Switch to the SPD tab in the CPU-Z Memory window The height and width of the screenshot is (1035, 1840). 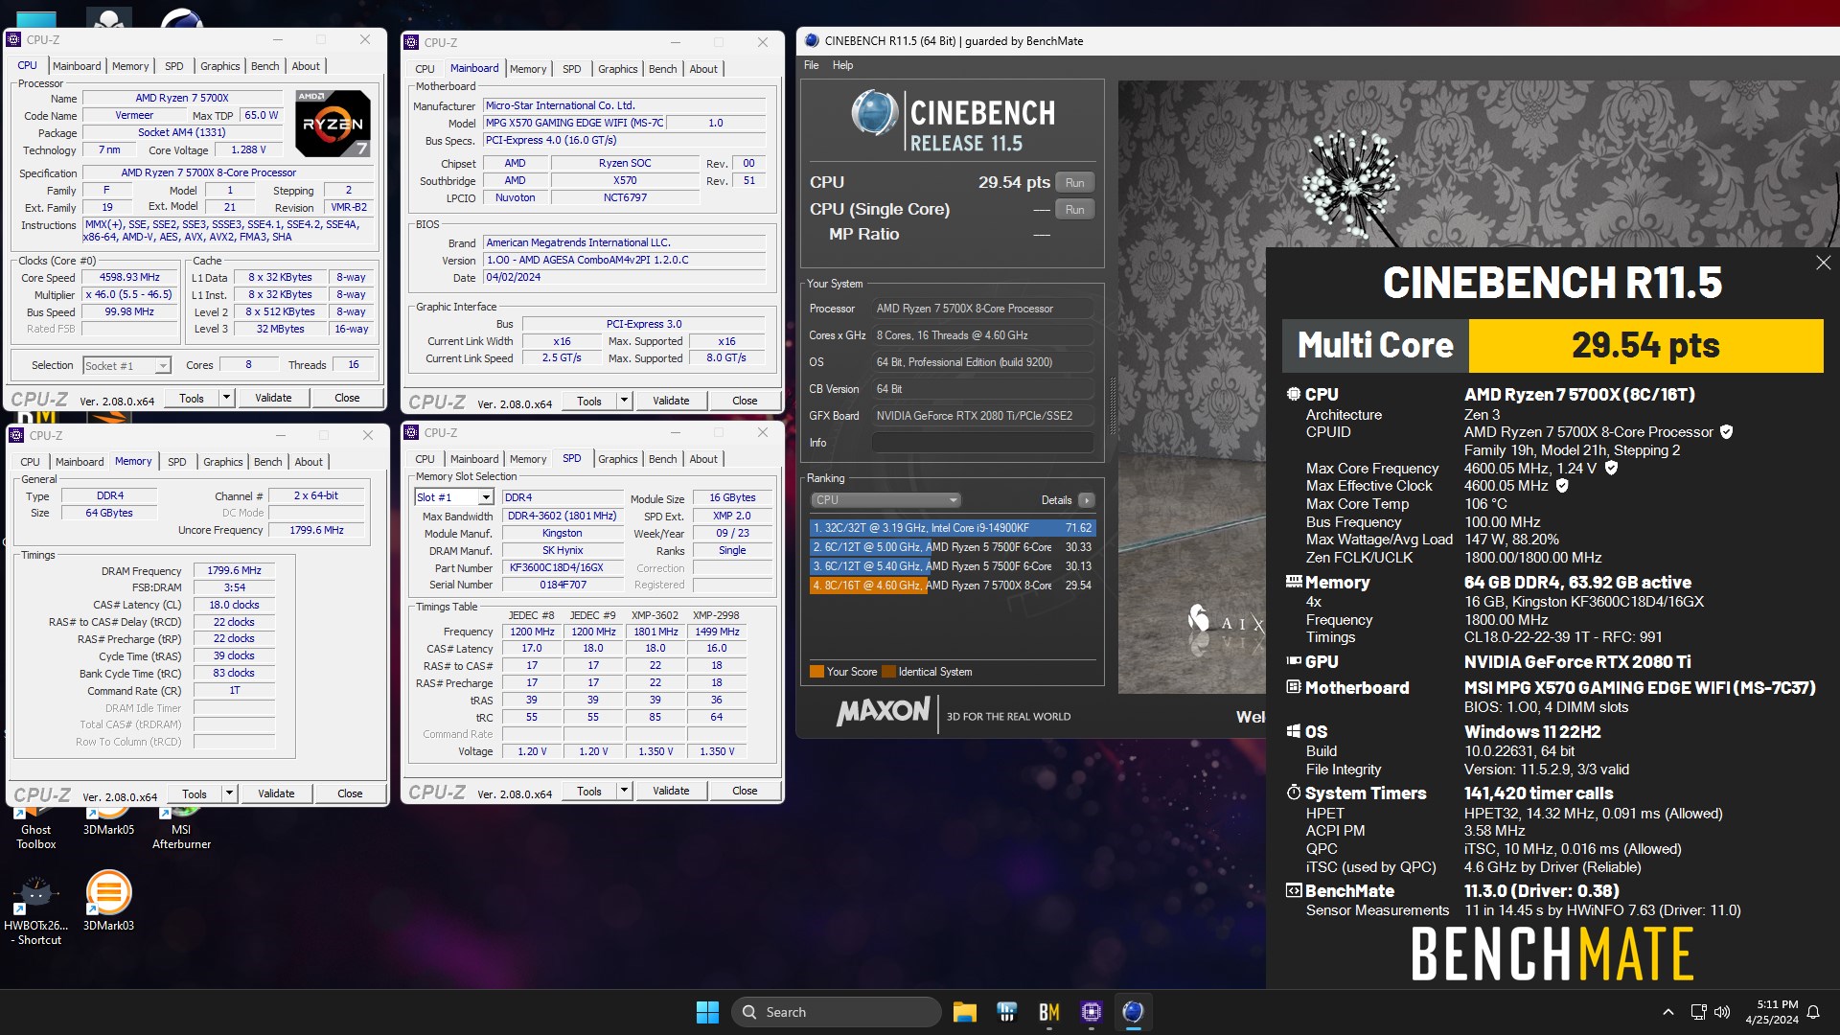(177, 462)
